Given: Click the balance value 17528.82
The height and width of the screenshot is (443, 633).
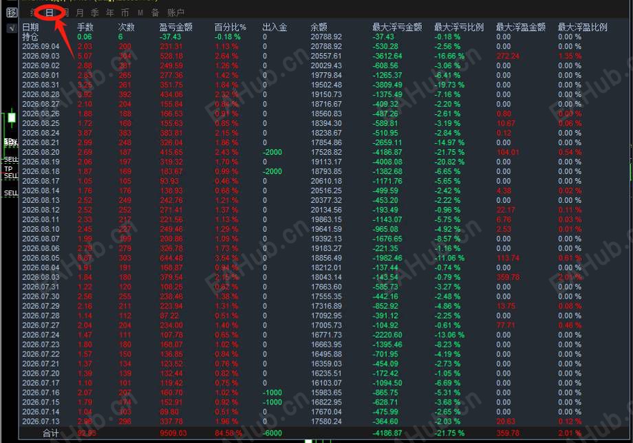Looking at the screenshot, I should (x=326, y=152).
